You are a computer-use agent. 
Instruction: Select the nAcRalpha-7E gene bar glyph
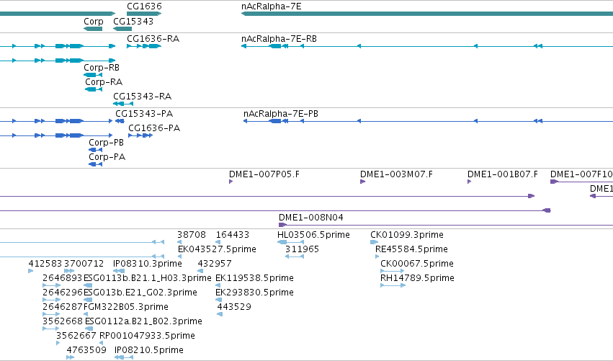(x=427, y=14)
